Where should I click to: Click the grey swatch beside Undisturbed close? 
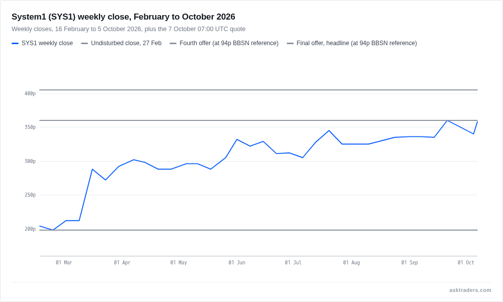pos(85,43)
